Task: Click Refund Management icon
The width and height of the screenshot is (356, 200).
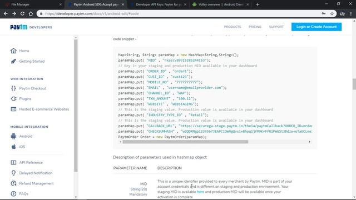Action: (13, 183)
